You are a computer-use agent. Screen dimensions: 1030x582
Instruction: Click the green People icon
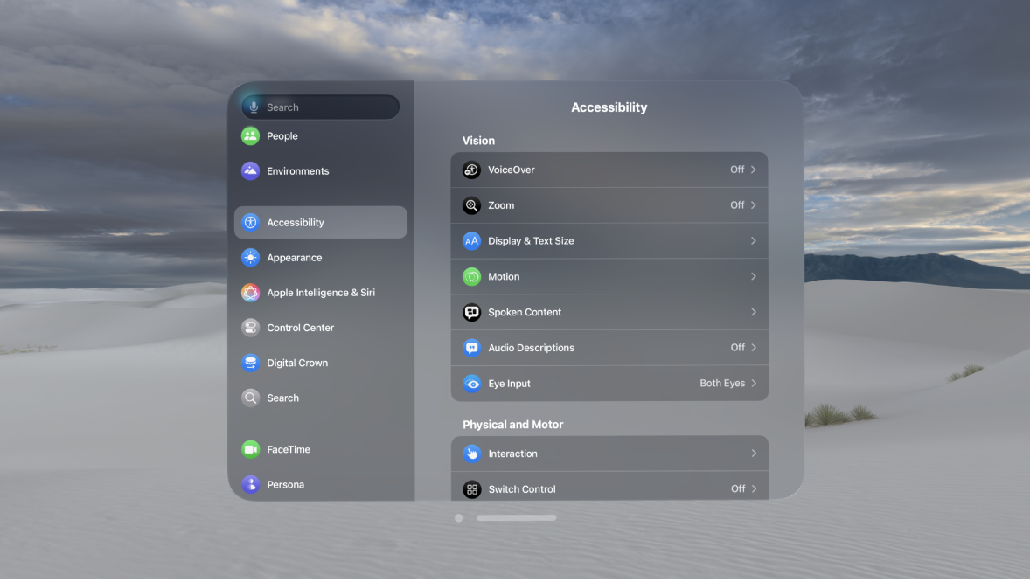point(250,136)
